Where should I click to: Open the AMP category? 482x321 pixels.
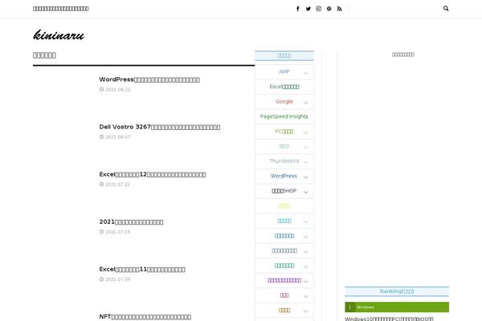(x=284, y=71)
